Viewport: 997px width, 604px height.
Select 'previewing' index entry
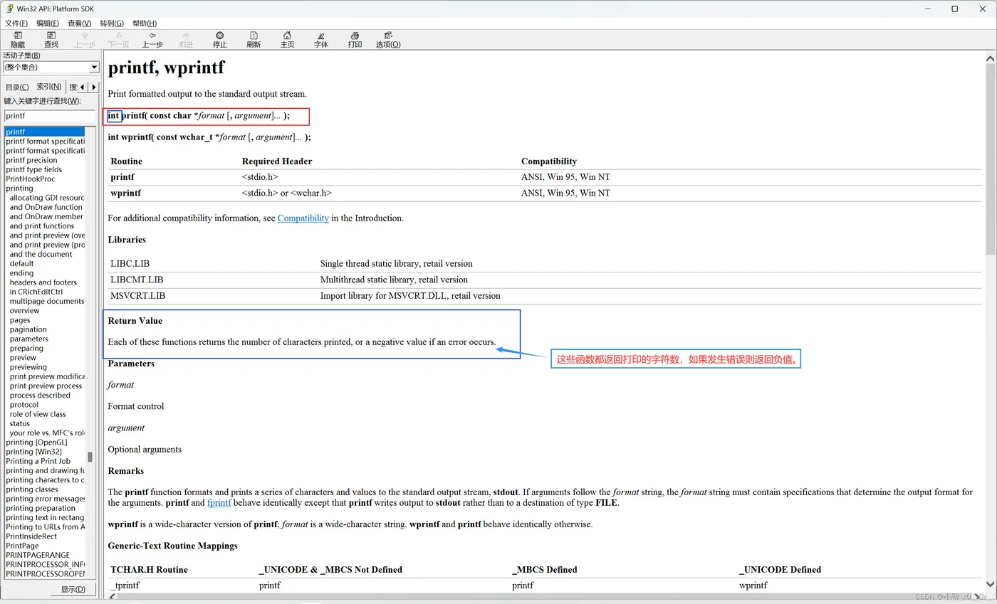tap(28, 367)
